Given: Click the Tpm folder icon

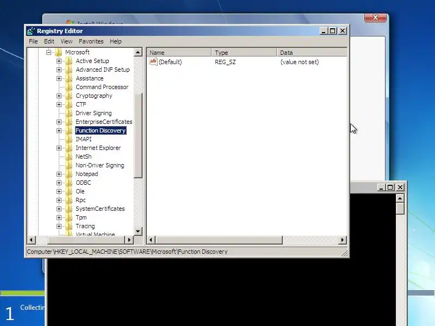Looking at the screenshot, I should pos(69,218).
